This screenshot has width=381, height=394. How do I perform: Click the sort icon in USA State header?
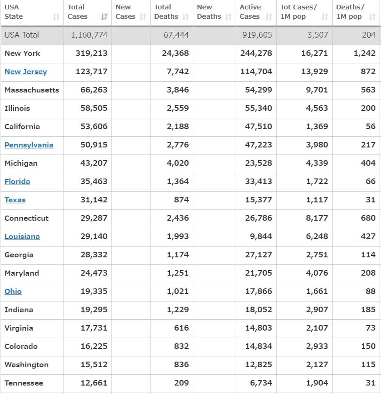tap(56, 17)
